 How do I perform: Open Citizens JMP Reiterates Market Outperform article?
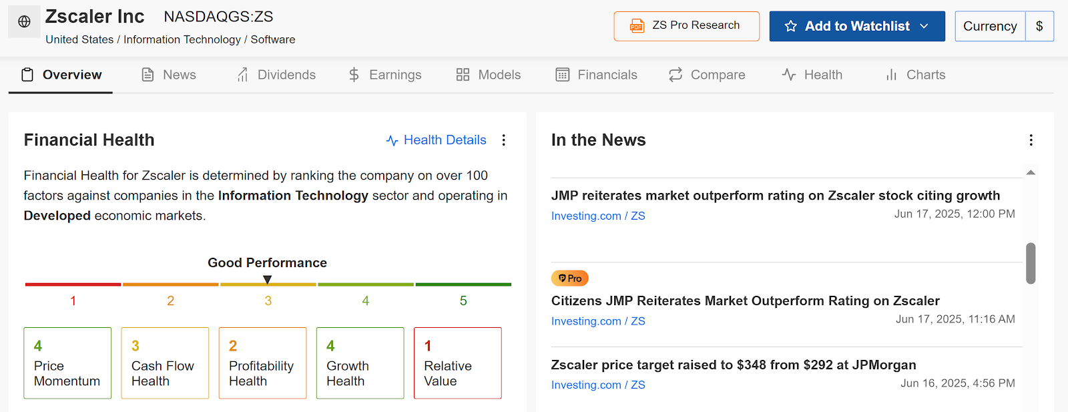(746, 301)
